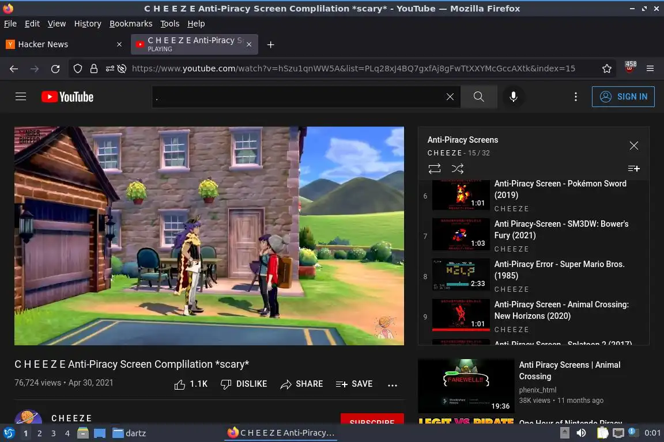Open Anti Piracy Screens | Animal Crossing title

pyautogui.click(x=569, y=371)
